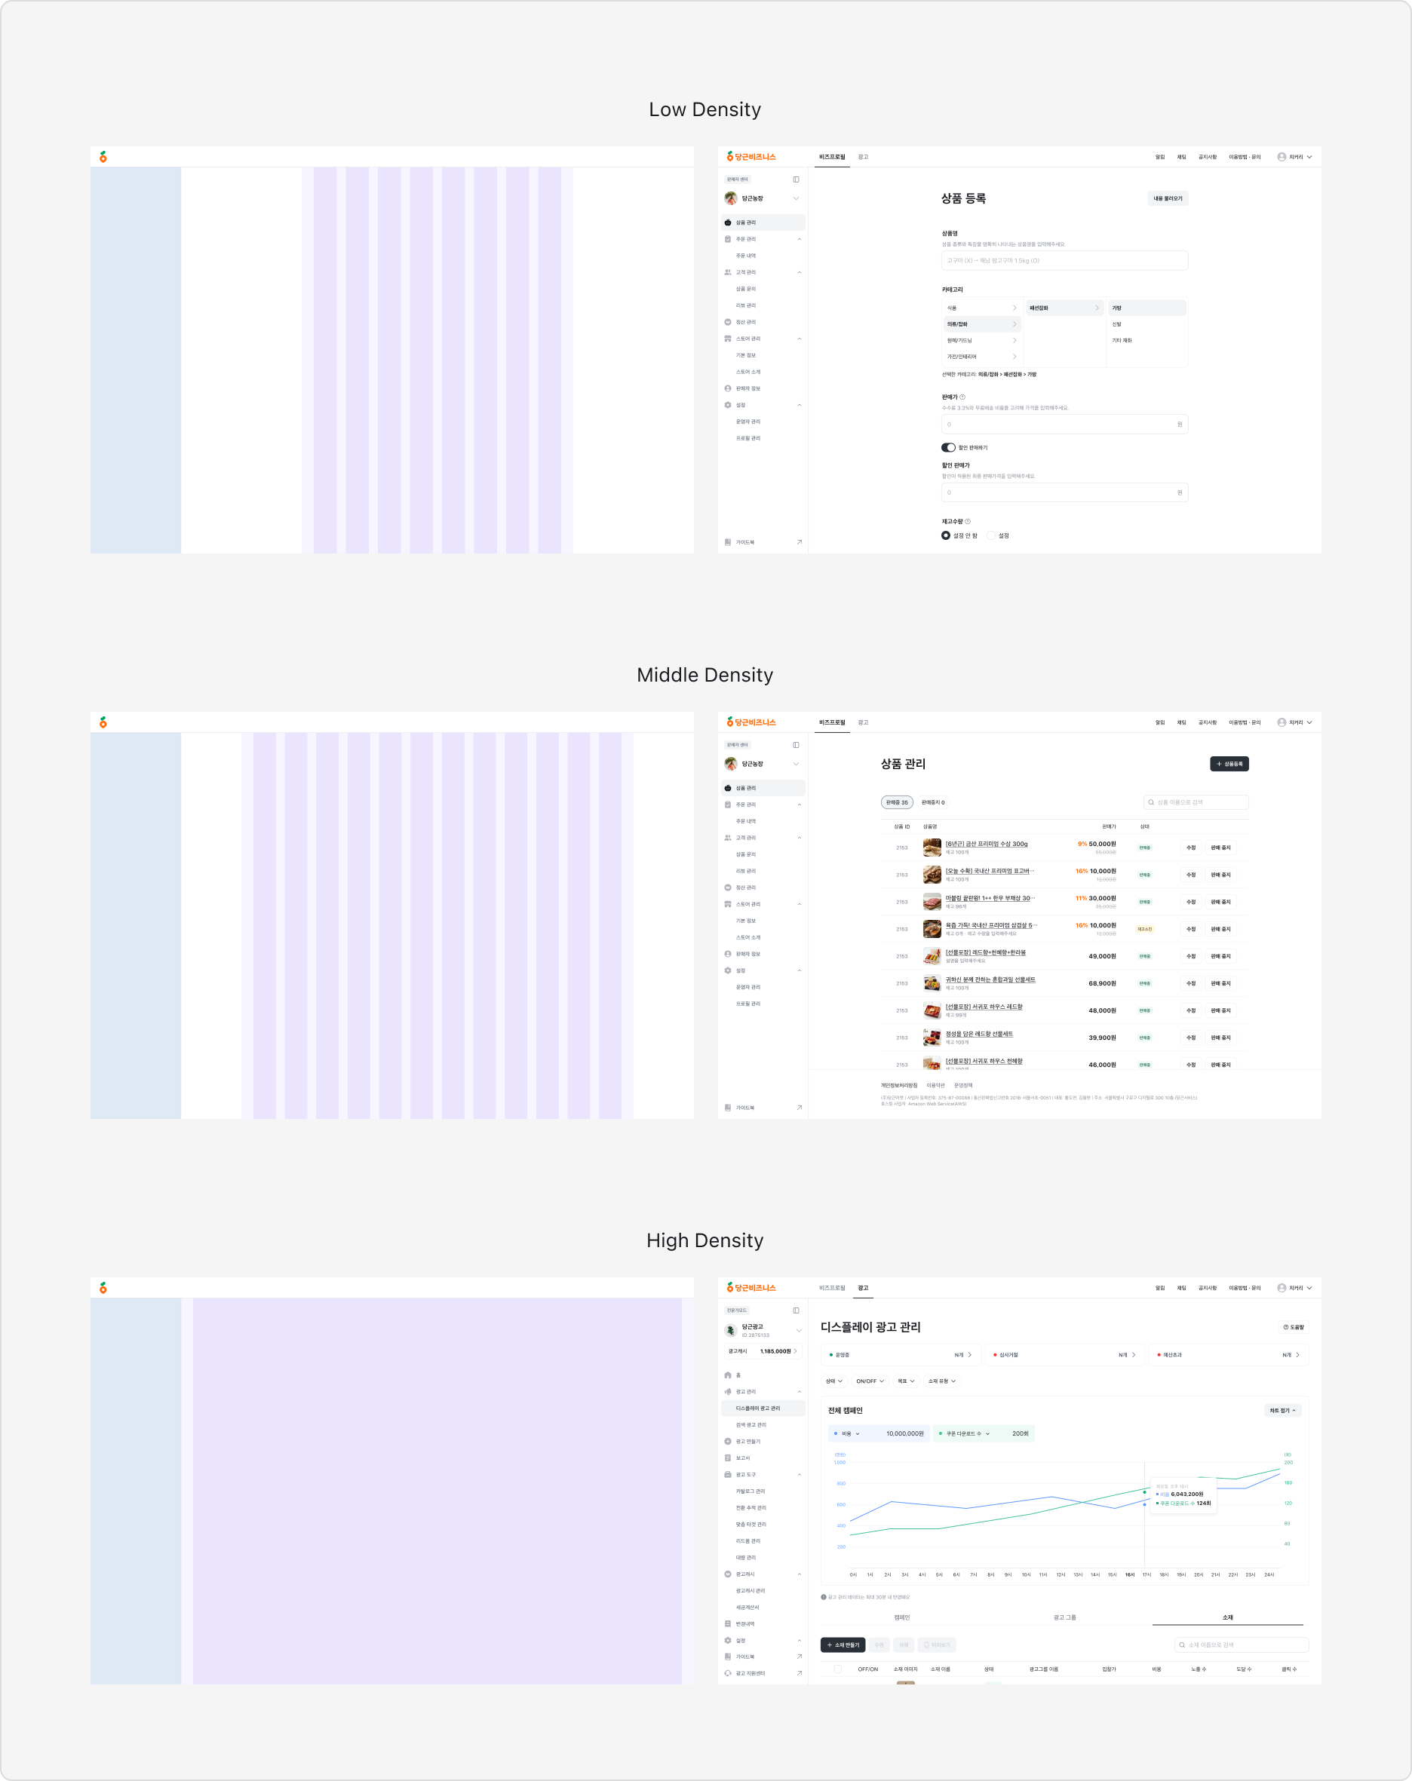
Task: Click the 변경내역 sidebar icon
Action: click(x=728, y=1624)
